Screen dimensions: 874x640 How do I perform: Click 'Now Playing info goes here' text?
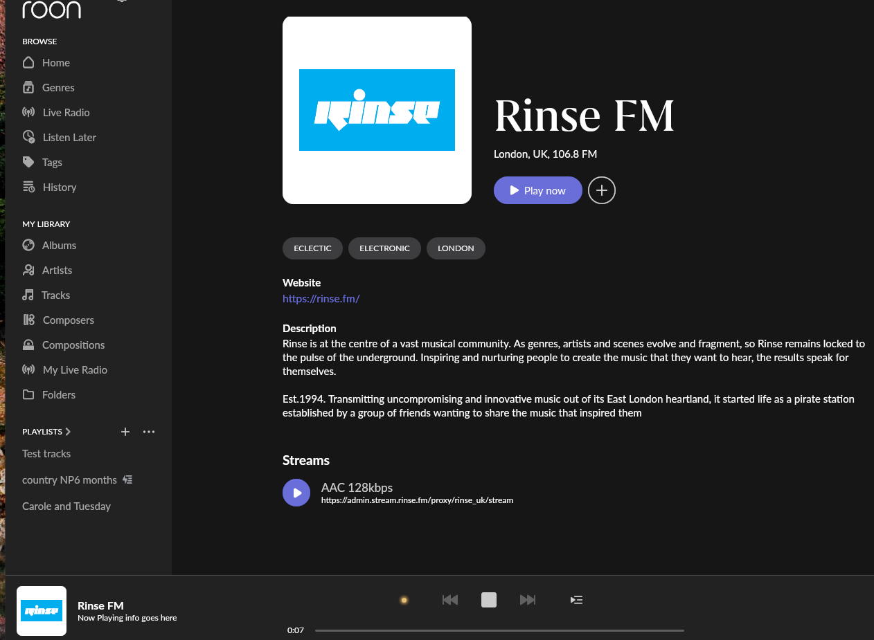coord(127,618)
